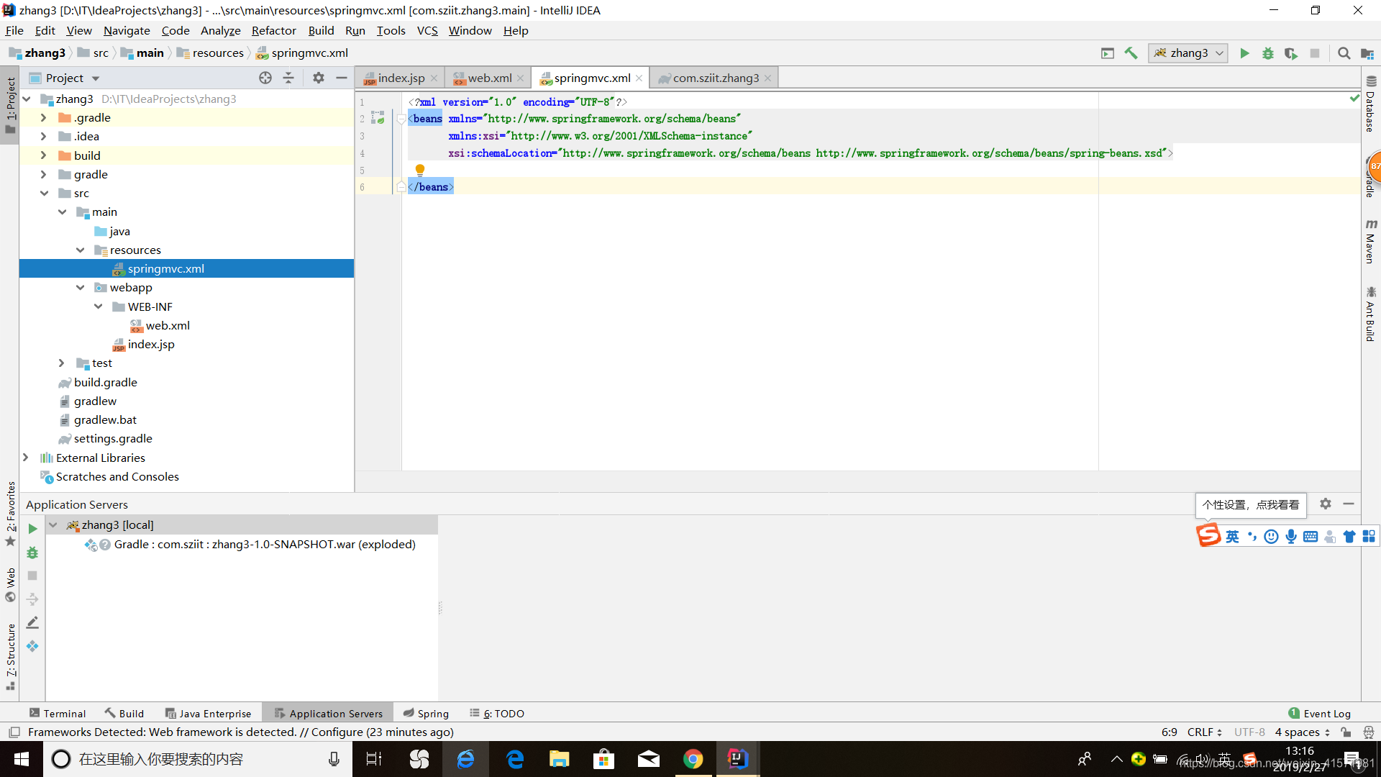This screenshot has height=777, width=1381.
Task: Open Search Everywhere magnifier icon
Action: [1344, 53]
